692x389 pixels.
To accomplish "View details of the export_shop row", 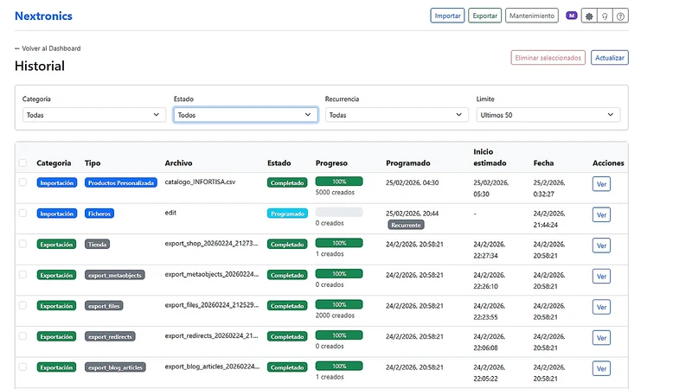I will coord(601,246).
